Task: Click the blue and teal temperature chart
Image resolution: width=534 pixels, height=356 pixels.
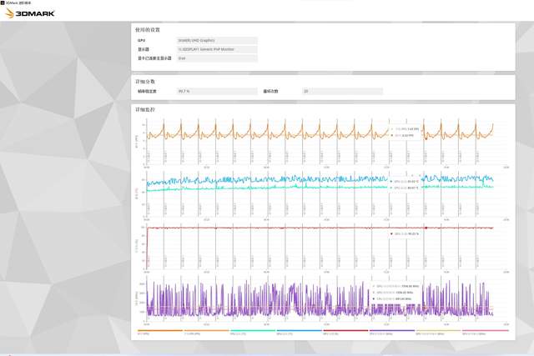Action: pyautogui.click(x=320, y=196)
